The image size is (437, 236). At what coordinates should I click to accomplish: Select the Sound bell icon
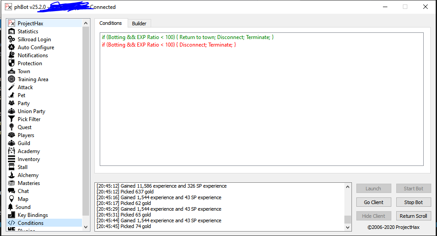[x=12, y=207]
